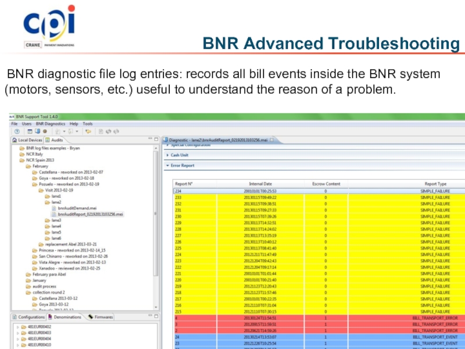Viewport: 465px width, 349px height.
Task: Click the Report N° column header
Action: point(195,184)
